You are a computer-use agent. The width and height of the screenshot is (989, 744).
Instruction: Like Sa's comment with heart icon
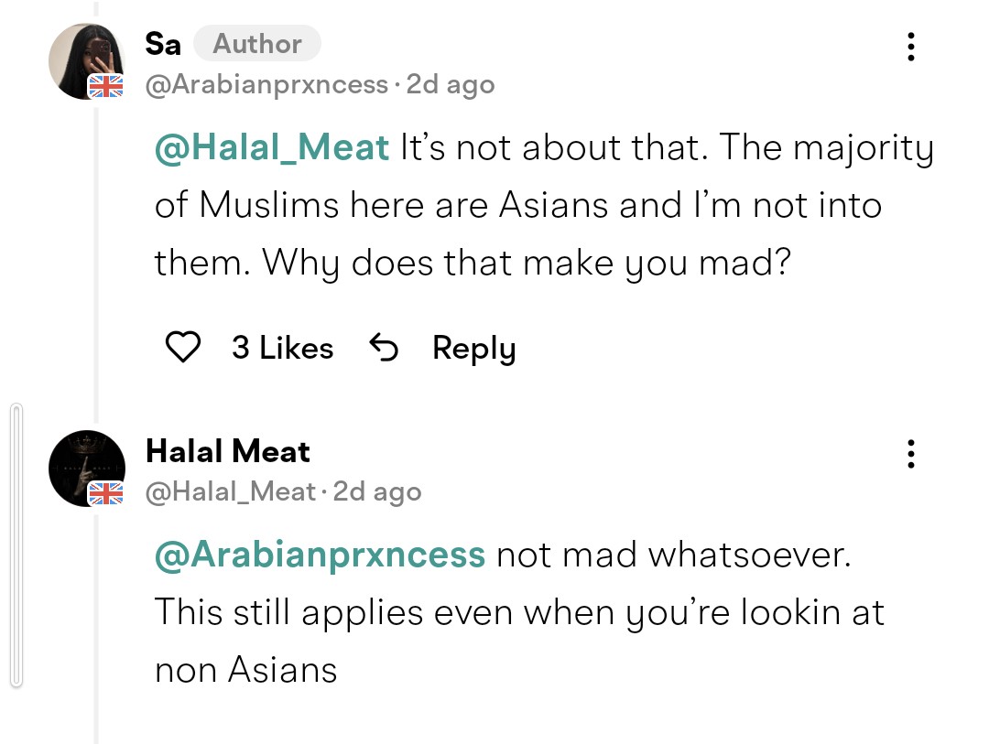[183, 347]
